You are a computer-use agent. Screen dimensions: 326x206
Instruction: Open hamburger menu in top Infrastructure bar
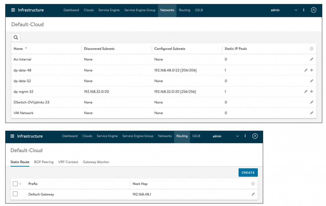(x=13, y=10)
